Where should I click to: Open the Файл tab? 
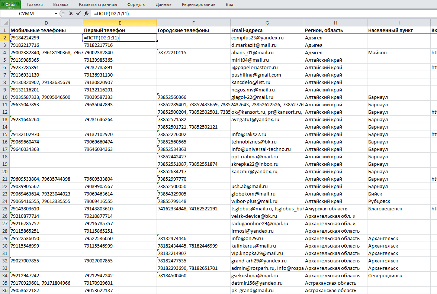(x=10, y=4)
